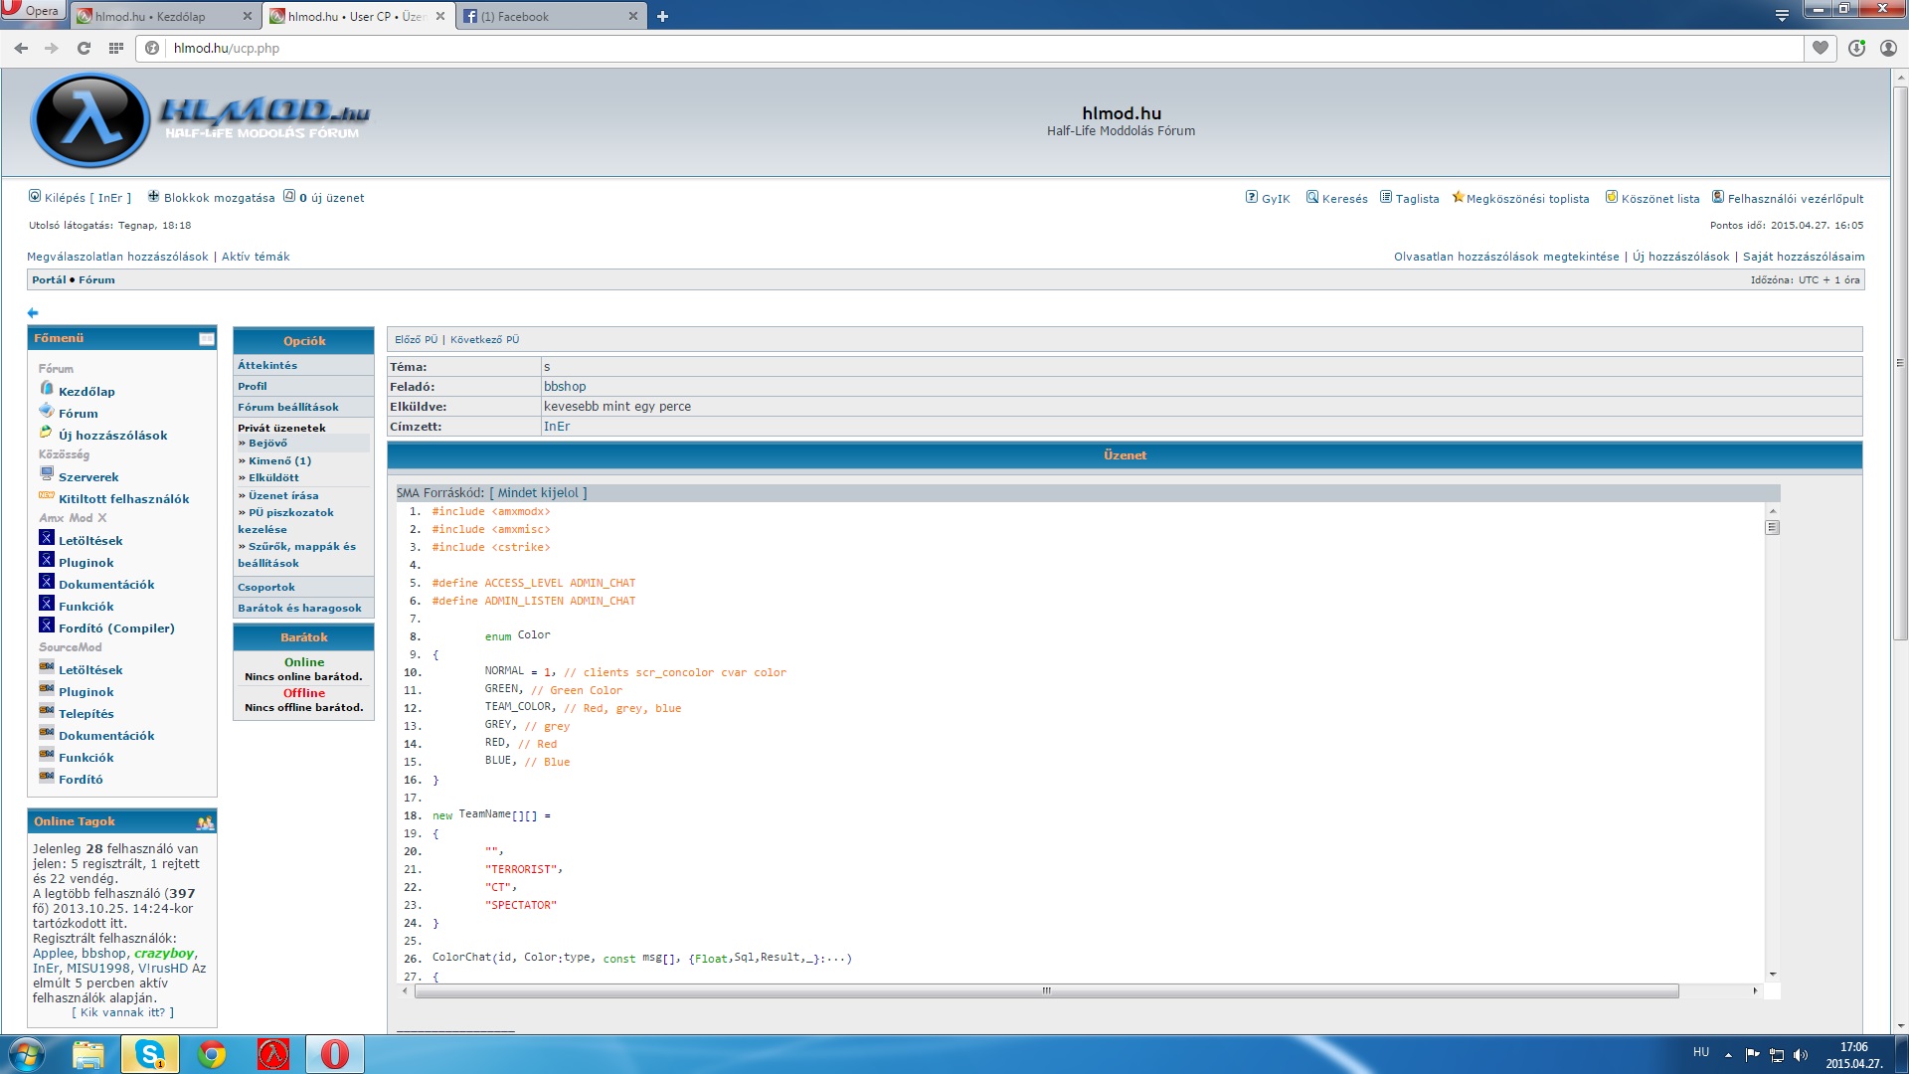
Task: Click Új hozzászólások icon in sidebar
Action: coord(46,432)
